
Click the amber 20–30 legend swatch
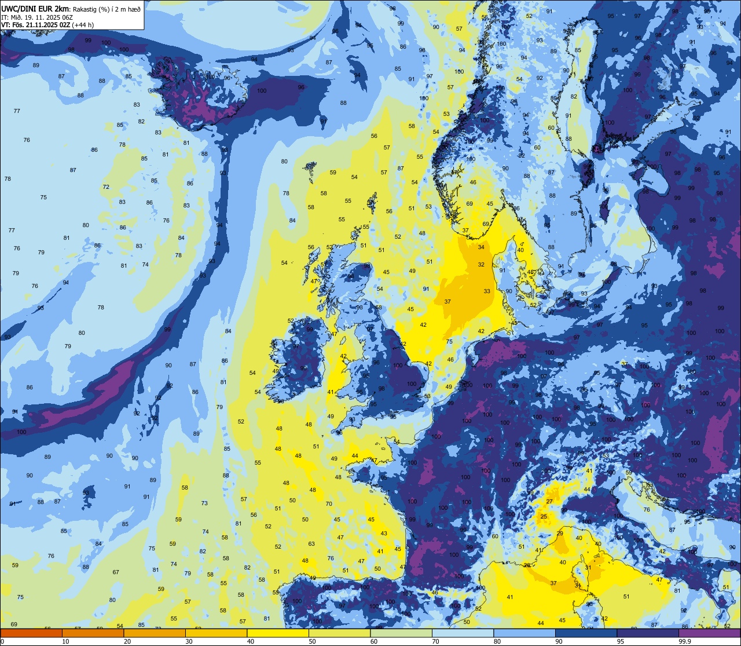point(155,633)
